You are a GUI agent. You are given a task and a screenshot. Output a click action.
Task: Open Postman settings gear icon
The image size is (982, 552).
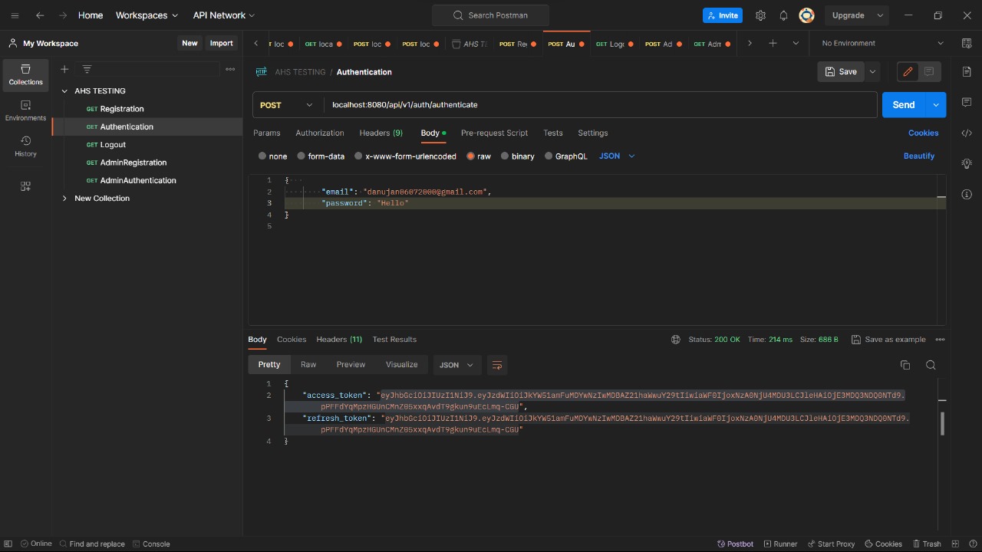[x=760, y=15]
